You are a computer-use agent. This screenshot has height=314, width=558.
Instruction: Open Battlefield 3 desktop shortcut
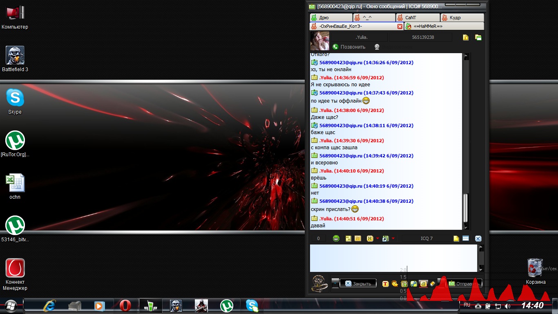coord(15,59)
